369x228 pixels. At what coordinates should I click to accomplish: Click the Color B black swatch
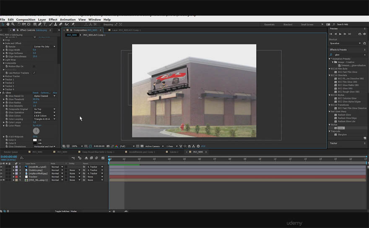pyautogui.click(x=35, y=143)
